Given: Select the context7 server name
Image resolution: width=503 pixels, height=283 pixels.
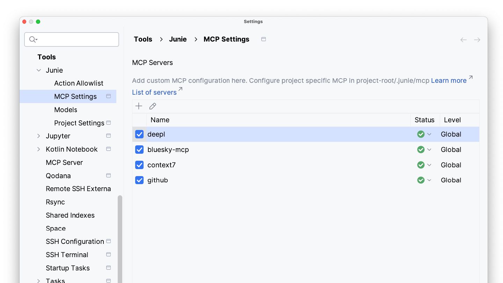Looking at the screenshot, I should pos(161,165).
